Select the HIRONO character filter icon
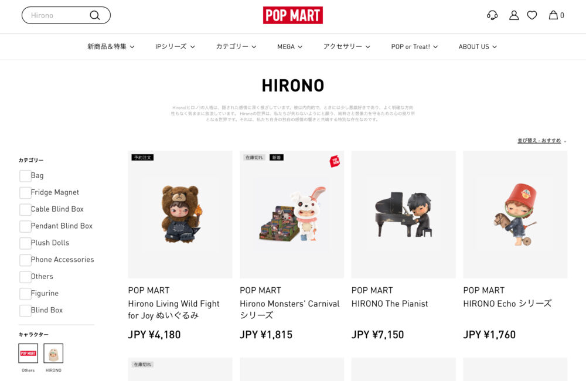Screen dimensions: 586x381 click(x=53, y=353)
